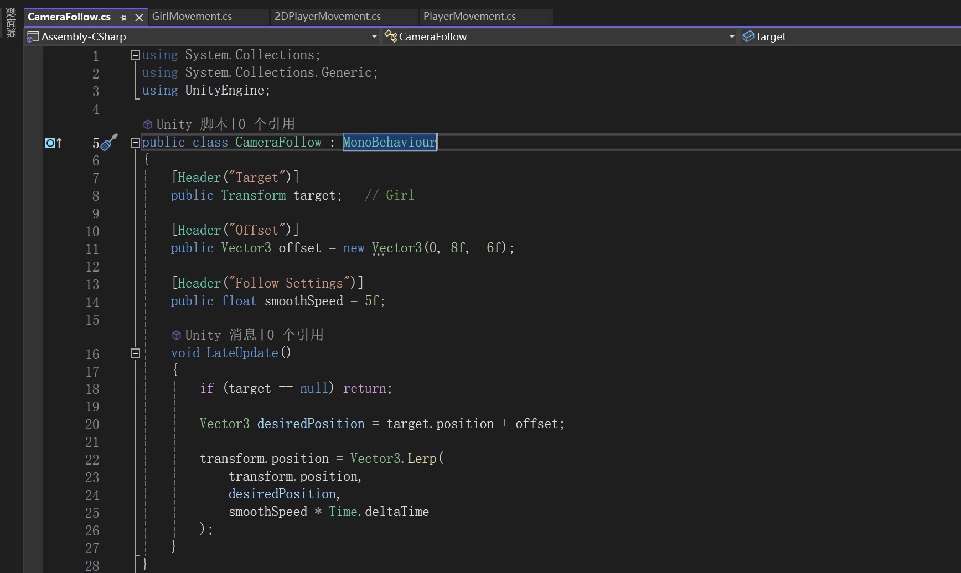Click the selected MonoBehaviour text
This screenshot has height=573, width=961.
pos(390,142)
